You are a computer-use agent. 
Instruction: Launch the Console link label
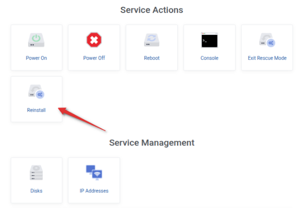pyautogui.click(x=209, y=58)
